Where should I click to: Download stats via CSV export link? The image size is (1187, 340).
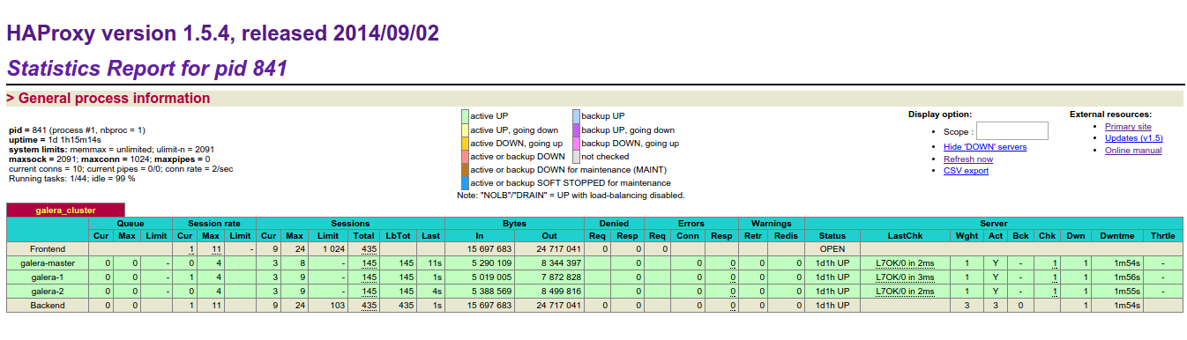point(966,171)
